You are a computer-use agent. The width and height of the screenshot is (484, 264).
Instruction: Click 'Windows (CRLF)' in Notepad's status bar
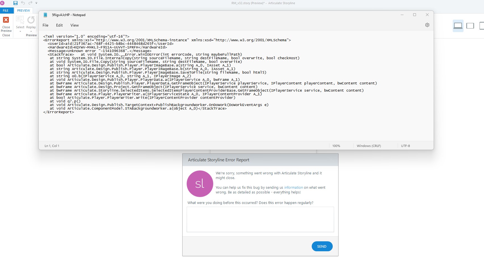click(369, 146)
